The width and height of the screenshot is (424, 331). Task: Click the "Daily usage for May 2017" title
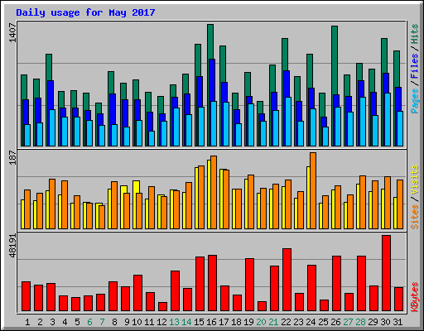coord(85,12)
